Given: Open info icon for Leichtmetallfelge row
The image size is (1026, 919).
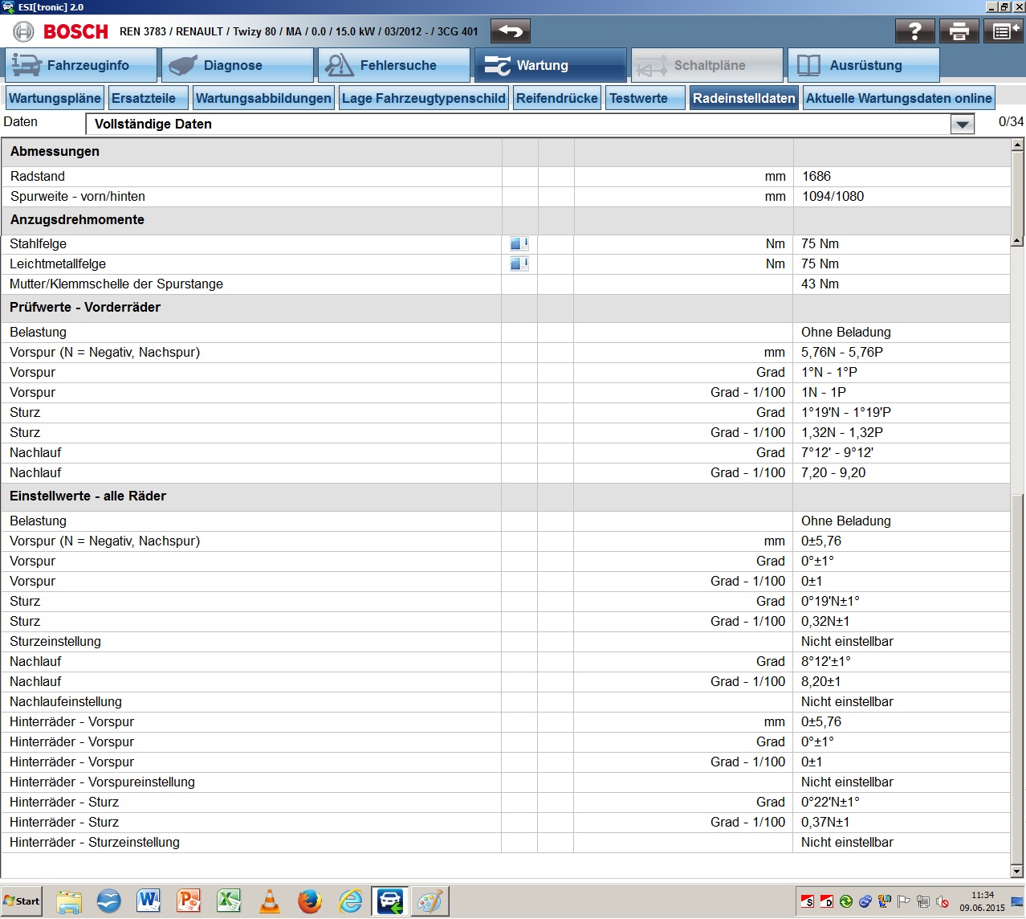Looking at the screenshot, I should [519, 263].
